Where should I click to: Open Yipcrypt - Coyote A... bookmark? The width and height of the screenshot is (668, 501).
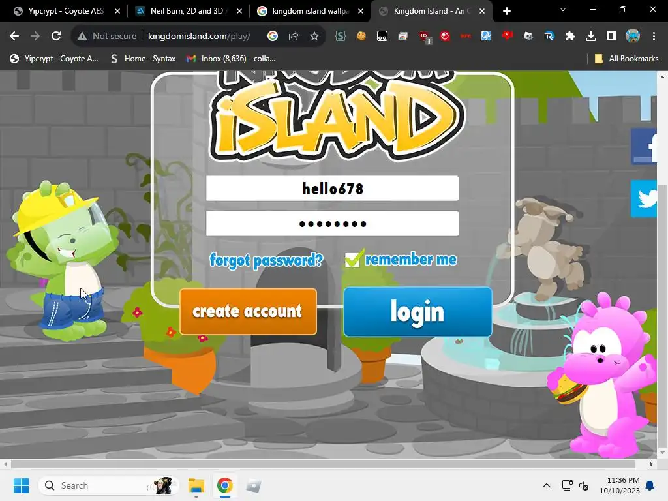pyautogui.click(x=54, y=59)
